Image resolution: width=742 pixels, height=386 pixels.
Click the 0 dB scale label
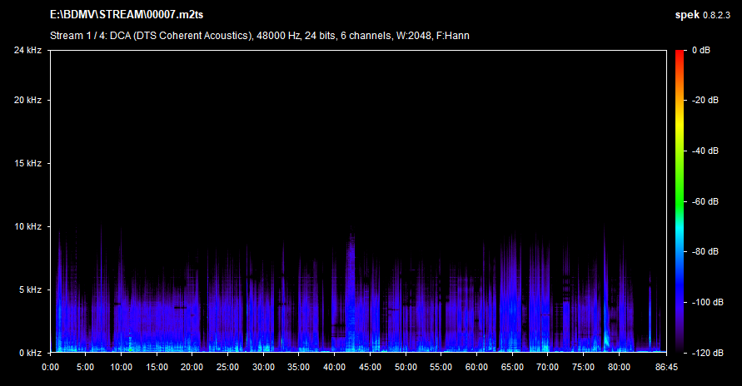(x=700, y=51)
